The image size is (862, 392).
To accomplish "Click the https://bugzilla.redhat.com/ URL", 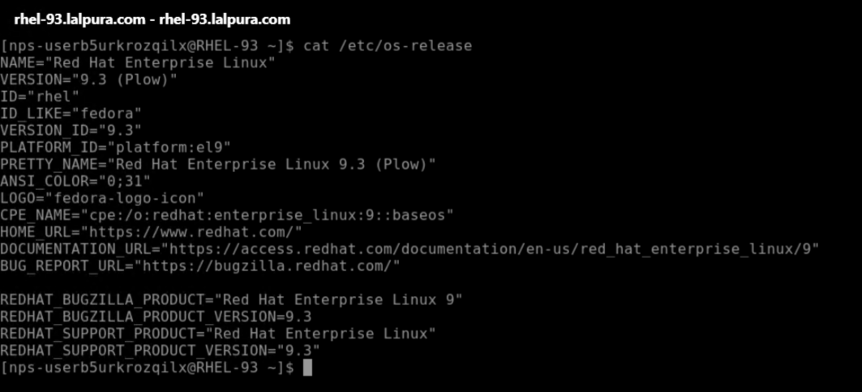I will (268, 265).
